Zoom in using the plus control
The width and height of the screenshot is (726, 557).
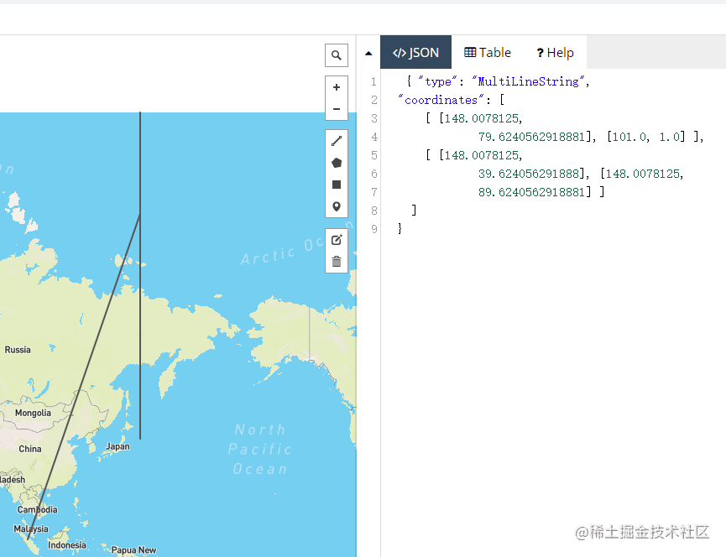[x=336, y=86]
